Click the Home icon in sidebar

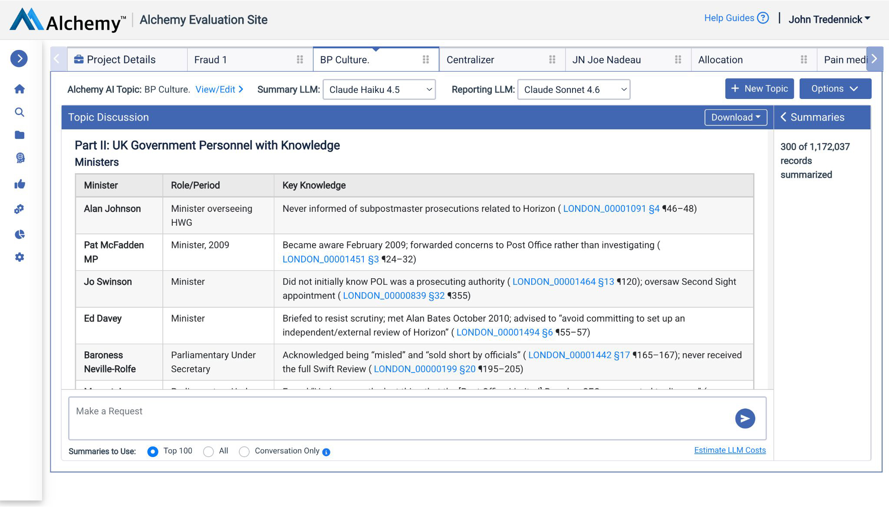[x=20, y=89]
